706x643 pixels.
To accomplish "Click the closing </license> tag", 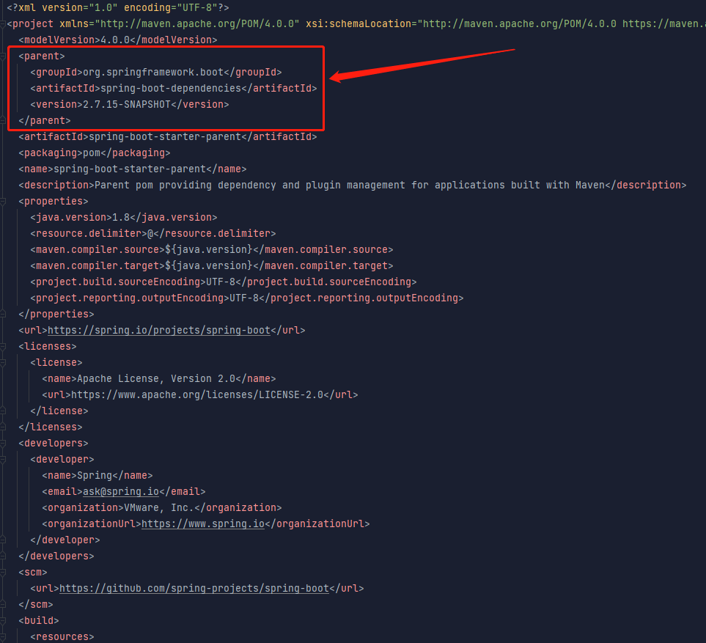I will [59, 411].
